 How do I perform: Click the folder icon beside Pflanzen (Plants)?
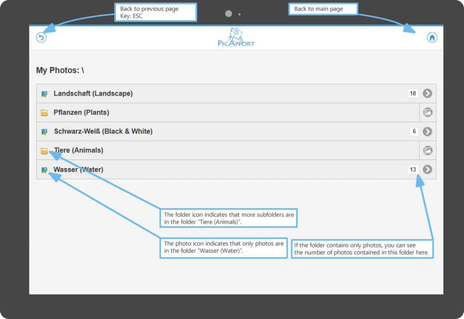pos(44,113)
